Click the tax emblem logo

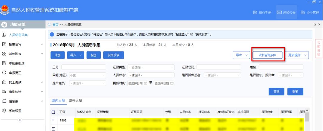(x=4, y=10)
